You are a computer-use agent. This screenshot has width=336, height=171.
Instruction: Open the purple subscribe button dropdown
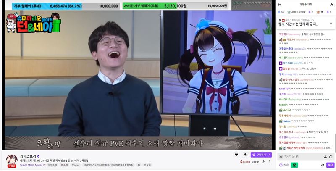click(x=261, y=155)
